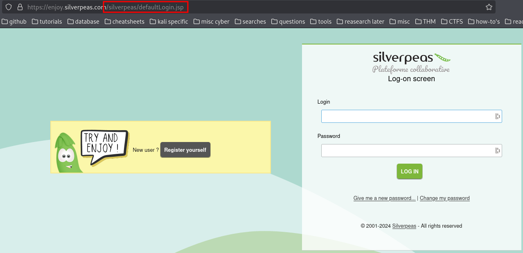Click the green LOG IN button
The width and height of the screenshot is (523, 253).
point(410,171)
